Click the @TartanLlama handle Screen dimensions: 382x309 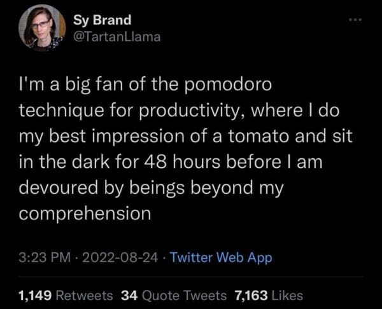click(x=118, y=36)
